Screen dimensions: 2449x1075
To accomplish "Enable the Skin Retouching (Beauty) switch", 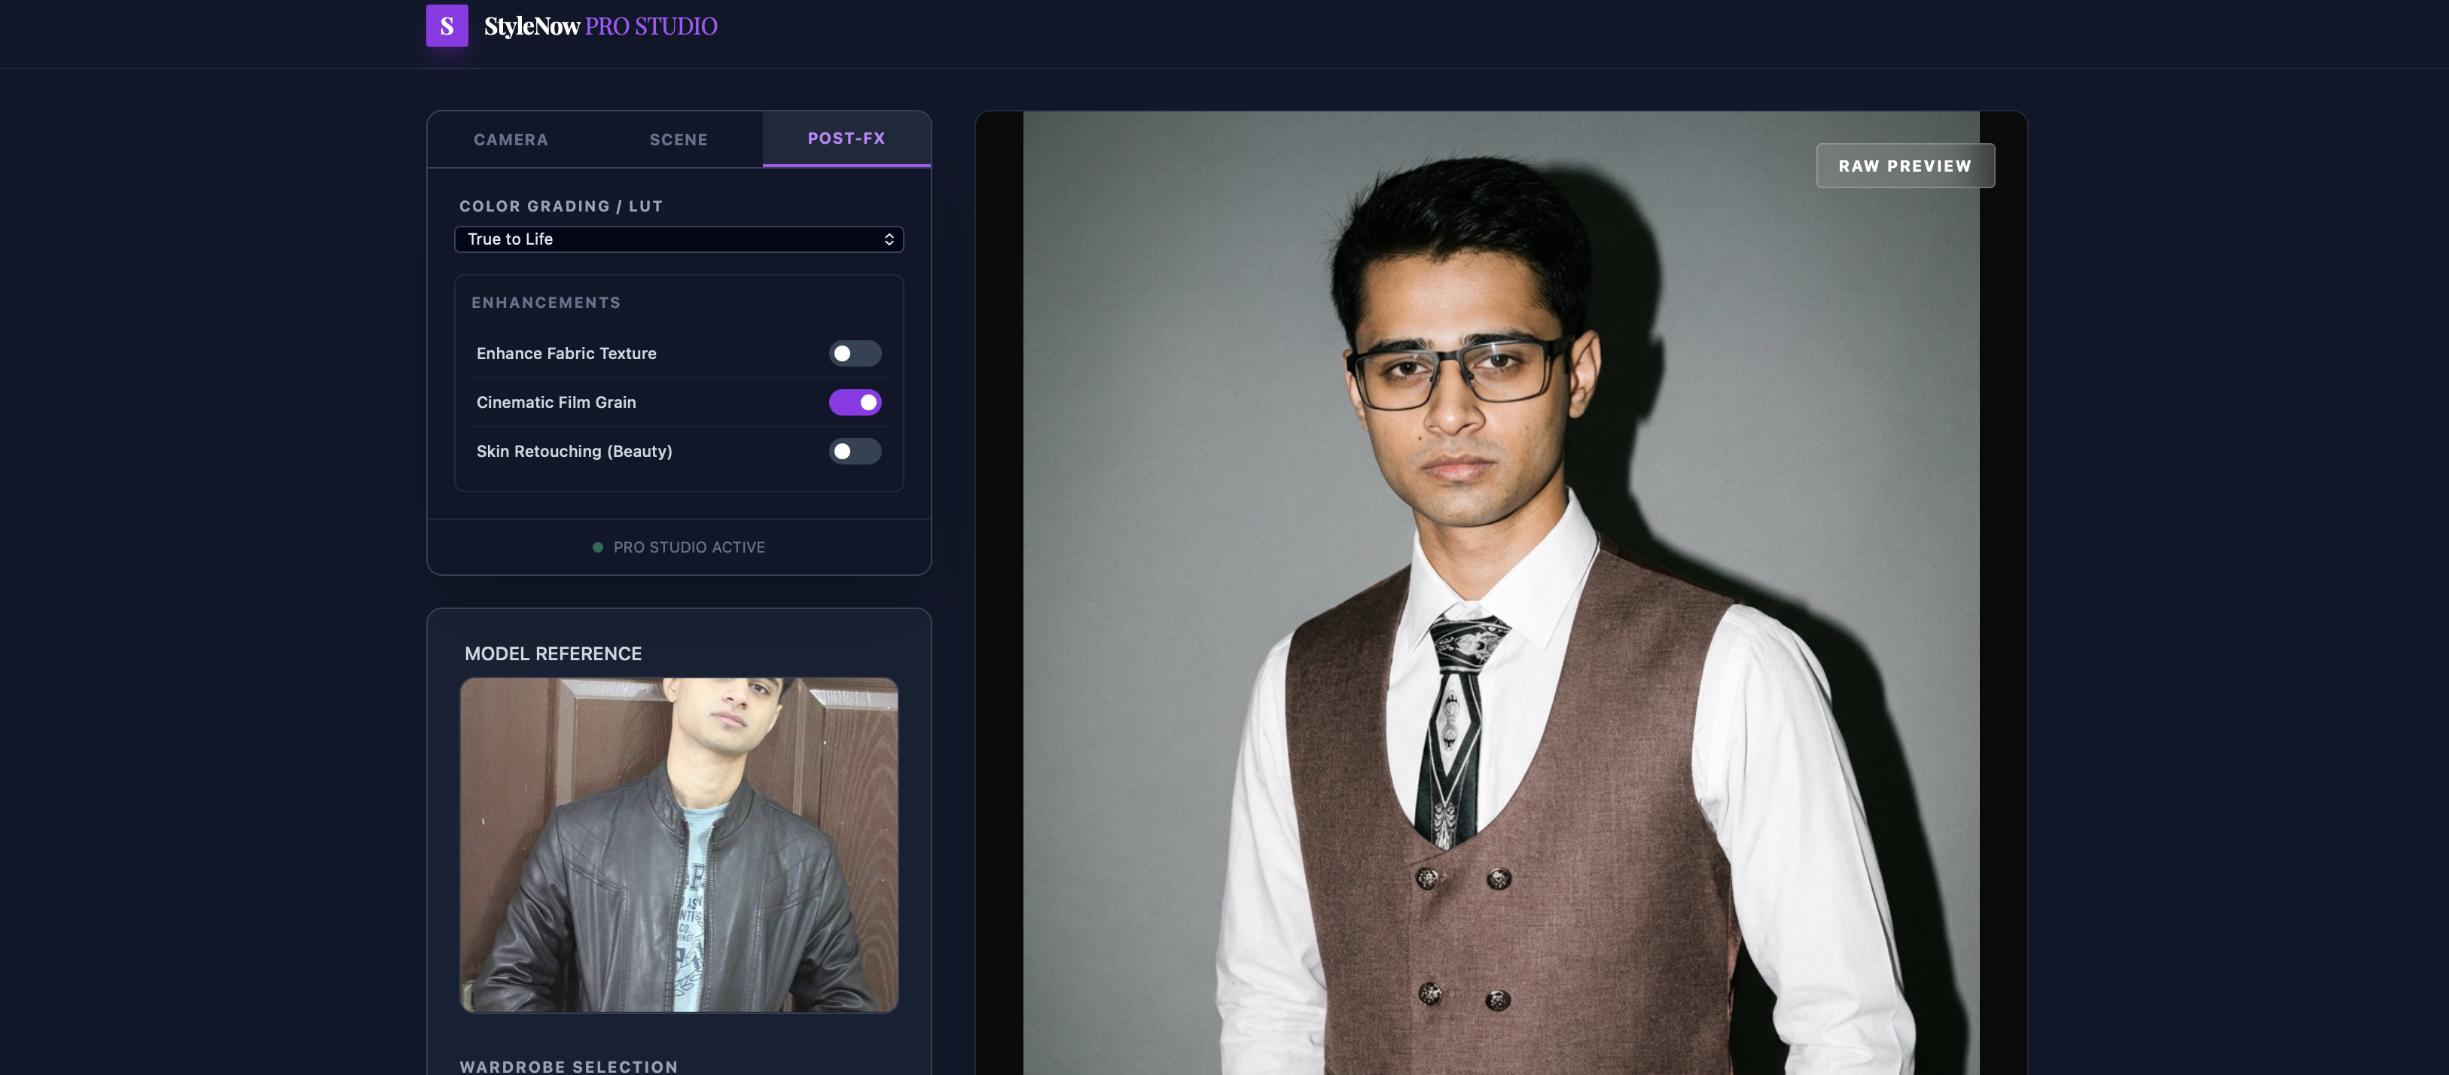I will point(855,452).
